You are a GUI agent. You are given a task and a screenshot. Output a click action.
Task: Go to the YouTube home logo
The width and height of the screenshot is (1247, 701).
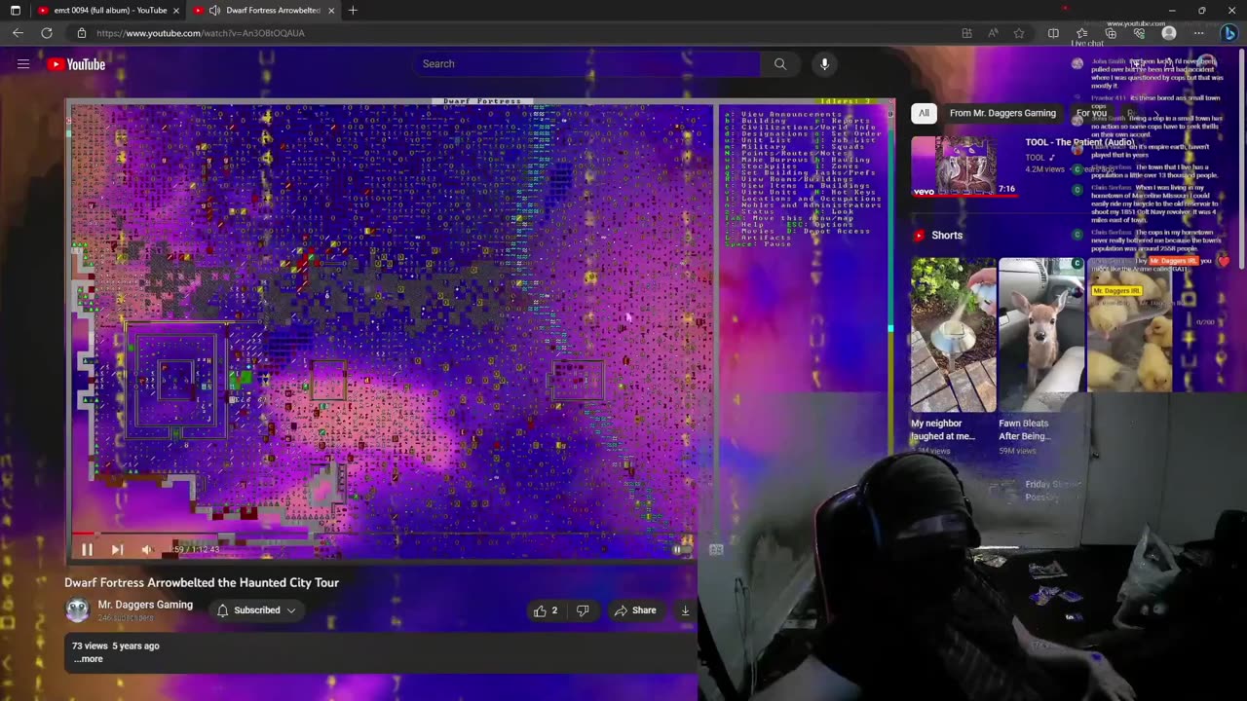[76, 64]
